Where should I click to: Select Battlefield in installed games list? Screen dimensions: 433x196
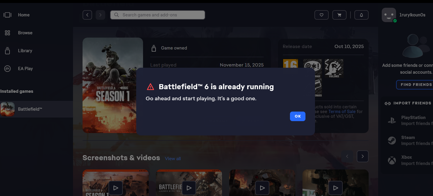[x=30, y=109]
